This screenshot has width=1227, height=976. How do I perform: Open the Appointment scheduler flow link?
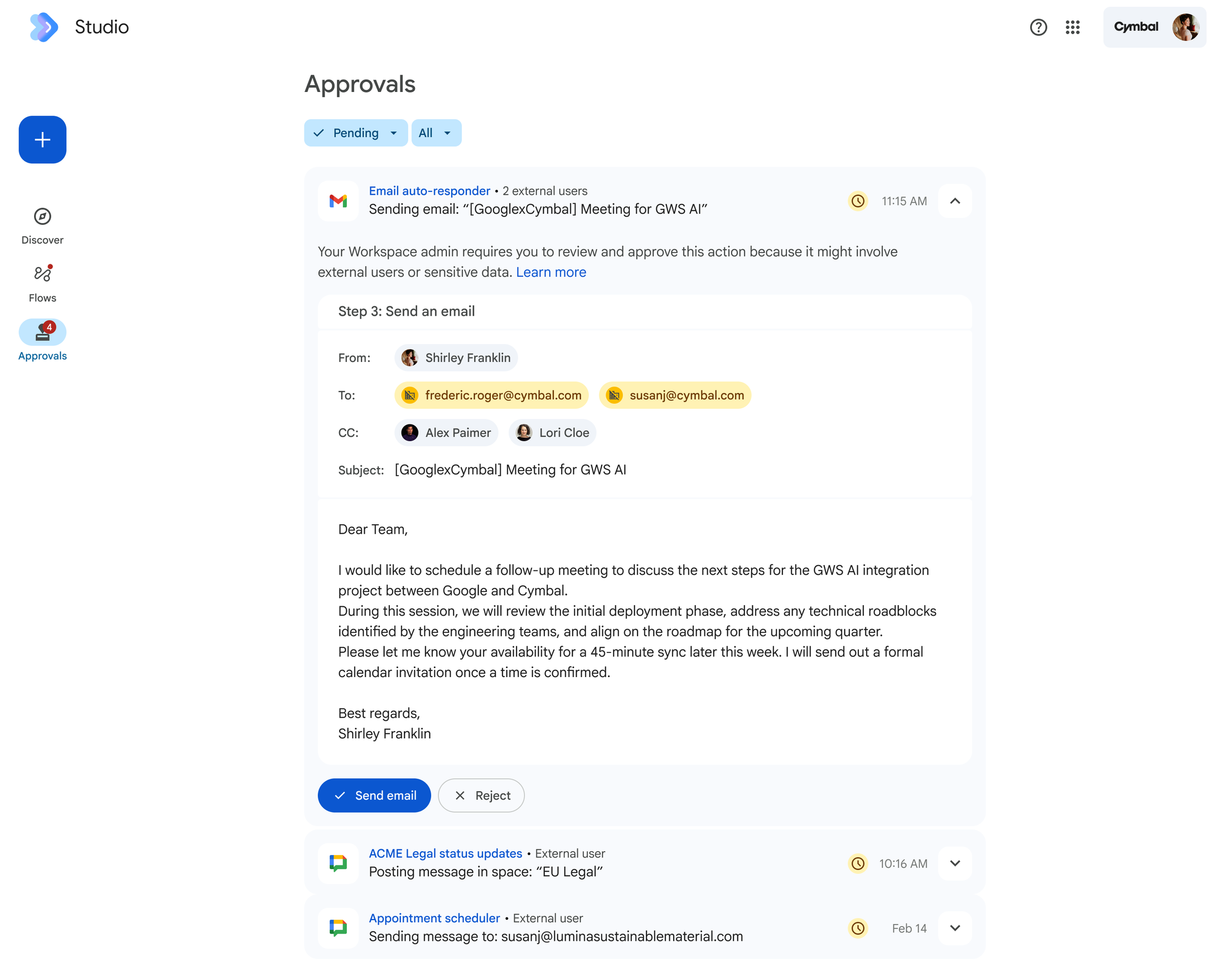(434, 917)
